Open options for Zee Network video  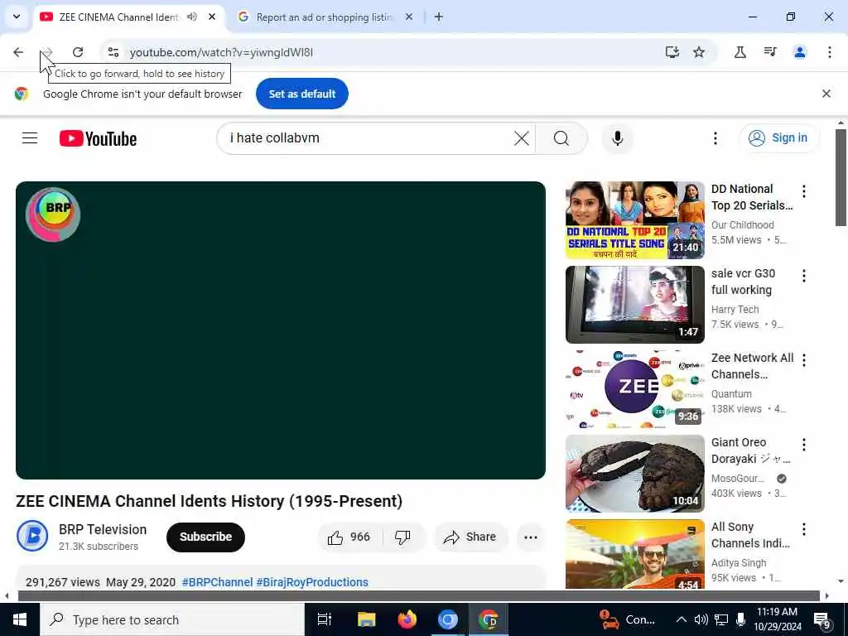pos(803,360)
